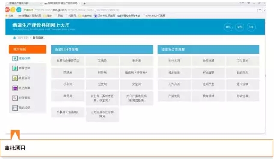The width and height of the screenshot is (274, 159).
Task: Select the 财政金融 business category
Action: click(x=243, y=96)
